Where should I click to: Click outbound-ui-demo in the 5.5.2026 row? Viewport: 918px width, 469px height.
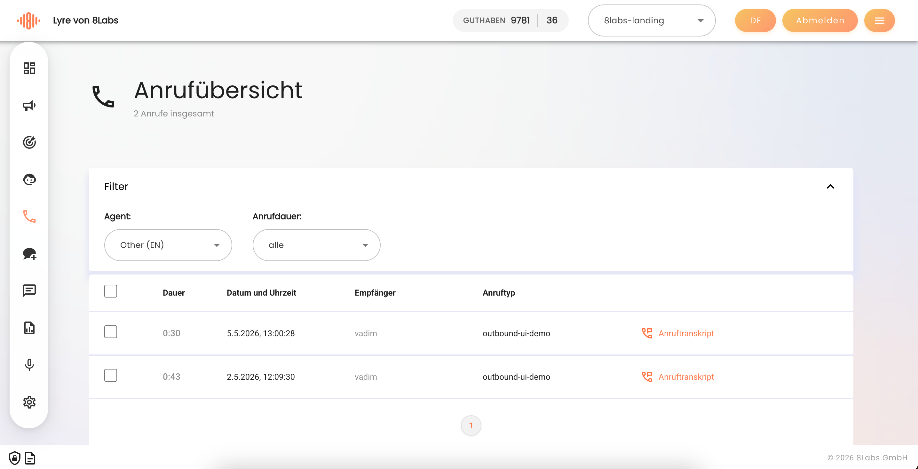516,333
